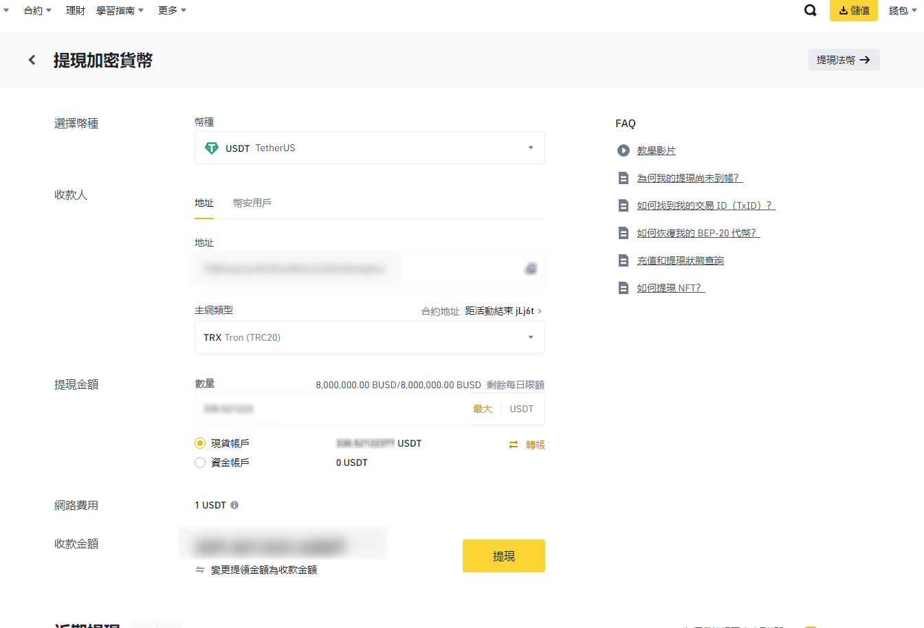The height and width of the screenshot is (628, 924).
Task: Click the 提現法幣 button
Action: [x=844, y=60]
